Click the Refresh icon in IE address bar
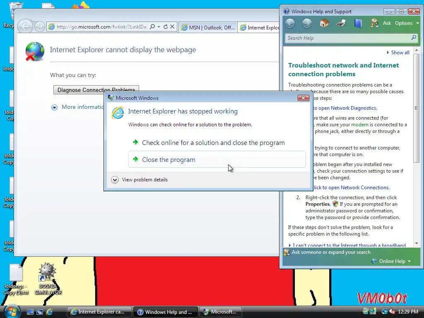Screen dimensions: 424x318 (x=166, y=26)
